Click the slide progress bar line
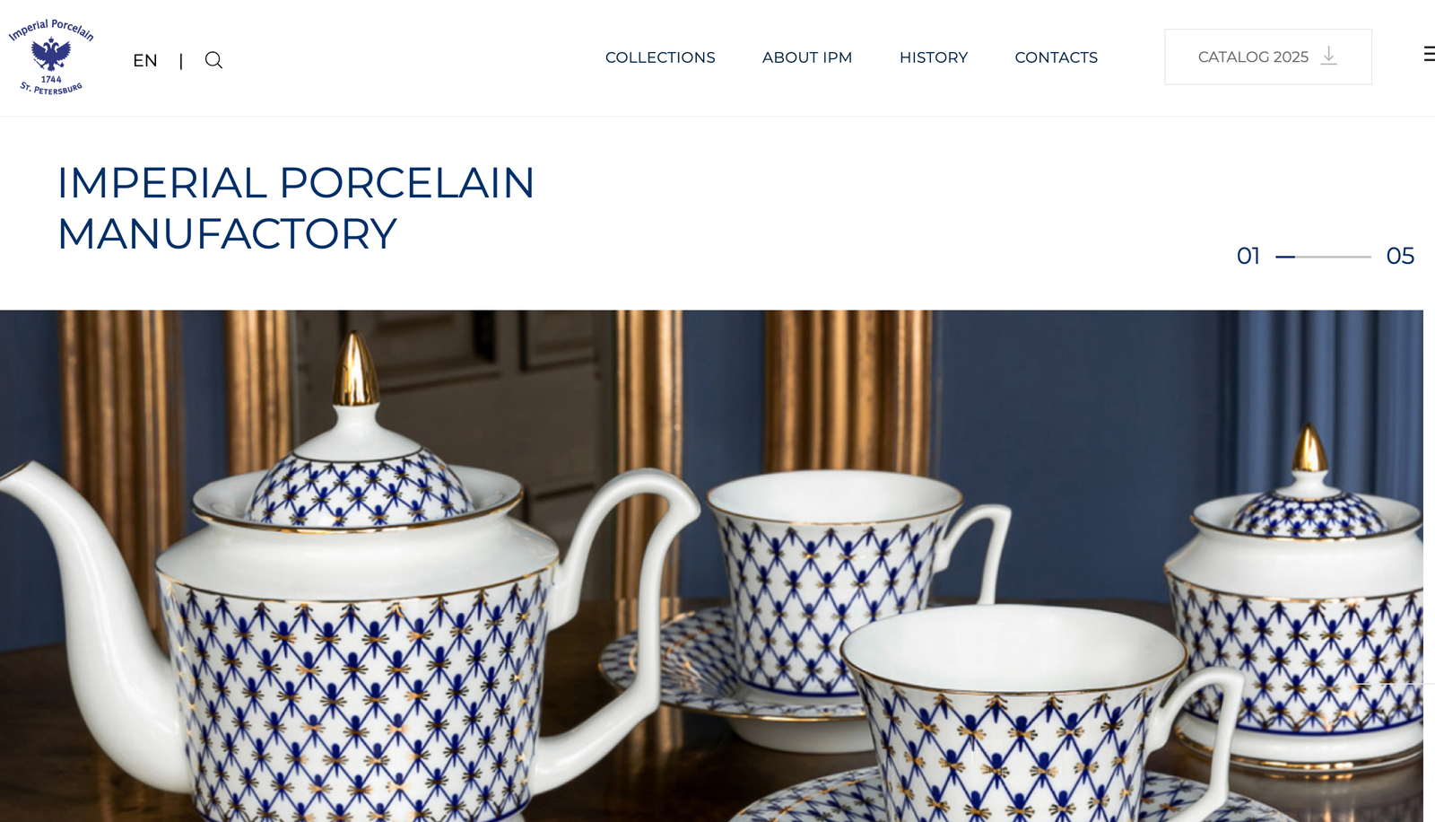 click(1323, 257)
